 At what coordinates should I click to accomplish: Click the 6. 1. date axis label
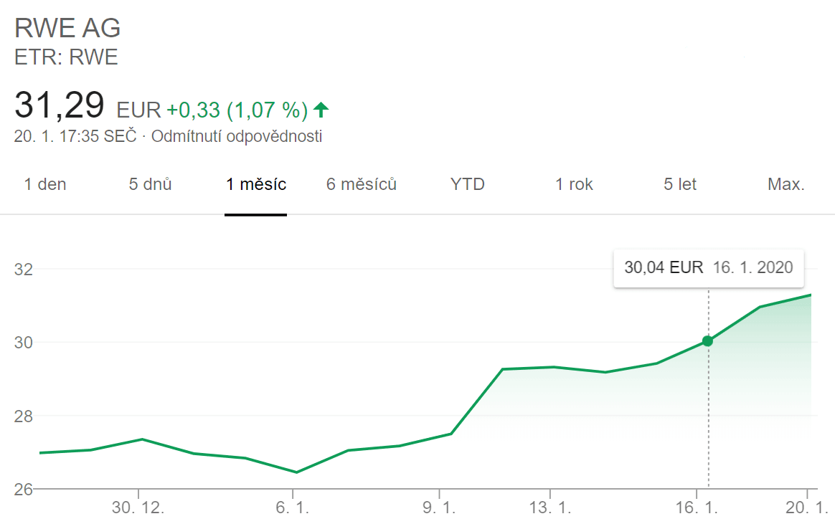coord(292,508)
